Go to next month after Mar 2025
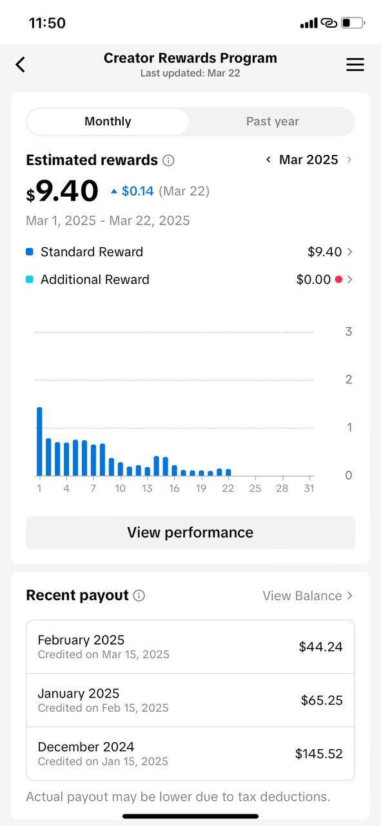The image size is (381, 826). click(349, 159)
